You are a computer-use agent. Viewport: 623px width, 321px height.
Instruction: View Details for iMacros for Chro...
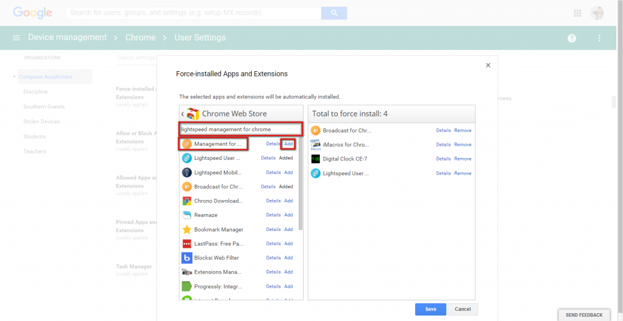(x=444, y=145)
